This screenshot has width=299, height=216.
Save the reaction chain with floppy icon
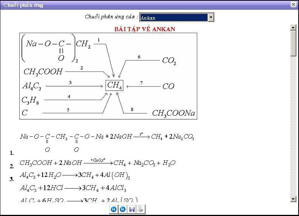coord(132,209)
